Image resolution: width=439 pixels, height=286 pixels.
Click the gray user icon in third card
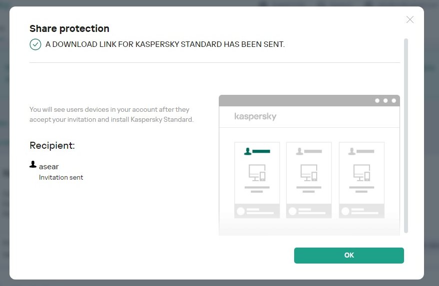352,151
